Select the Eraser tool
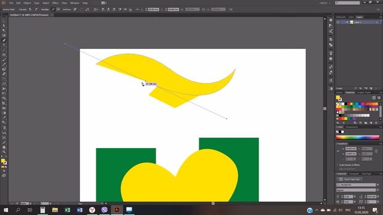Image resolution: width=383 pixels, height=215 pixels. 4,74
